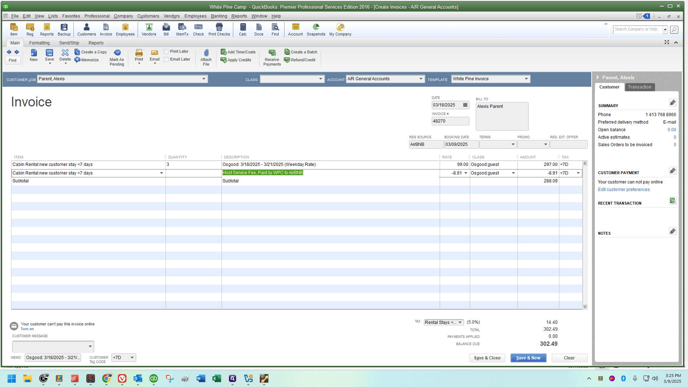Open the Calc calculator icon
The height and width of the screenshot is (387, 688).
(243, 29)
